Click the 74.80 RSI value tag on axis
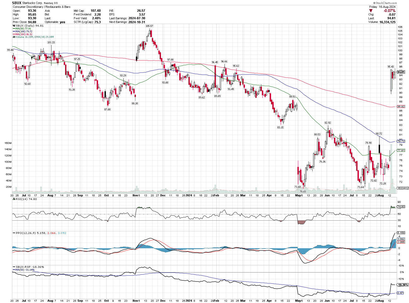409x303 pixels. 401,207
